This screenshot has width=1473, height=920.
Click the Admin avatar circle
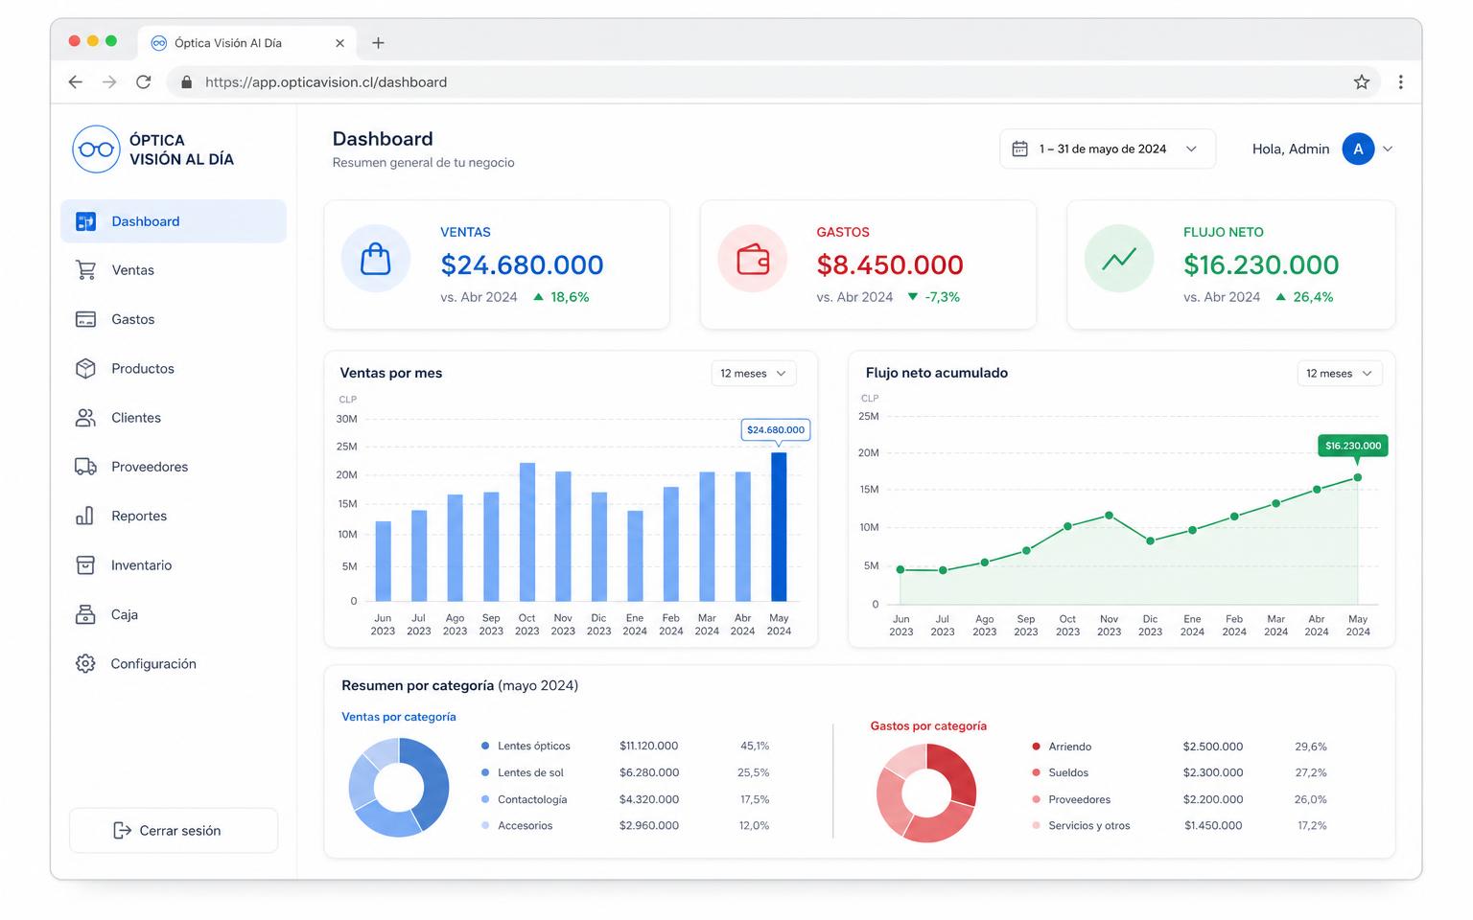point(1358,149)
